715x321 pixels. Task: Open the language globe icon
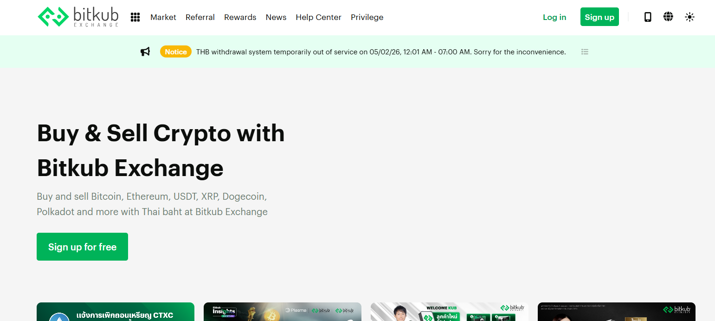(x=668, y=17)
